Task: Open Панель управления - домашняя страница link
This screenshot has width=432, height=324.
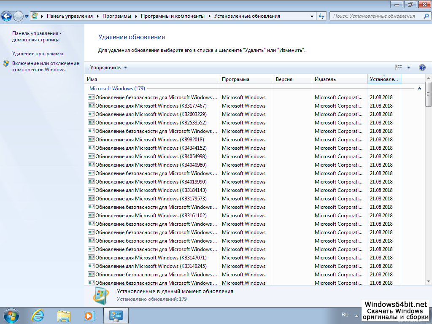Action: point(36,36)
